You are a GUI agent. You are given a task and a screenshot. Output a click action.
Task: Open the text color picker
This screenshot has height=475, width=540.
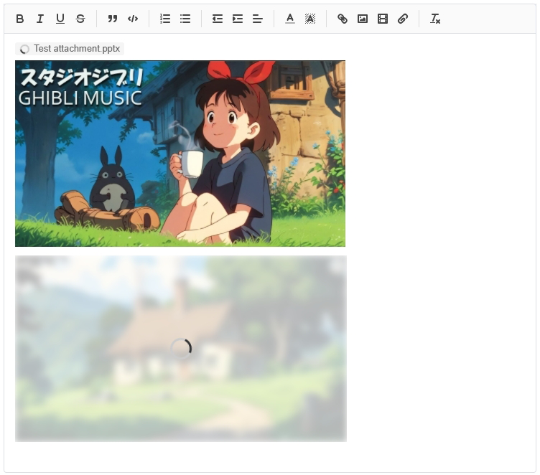pos(290,19)
